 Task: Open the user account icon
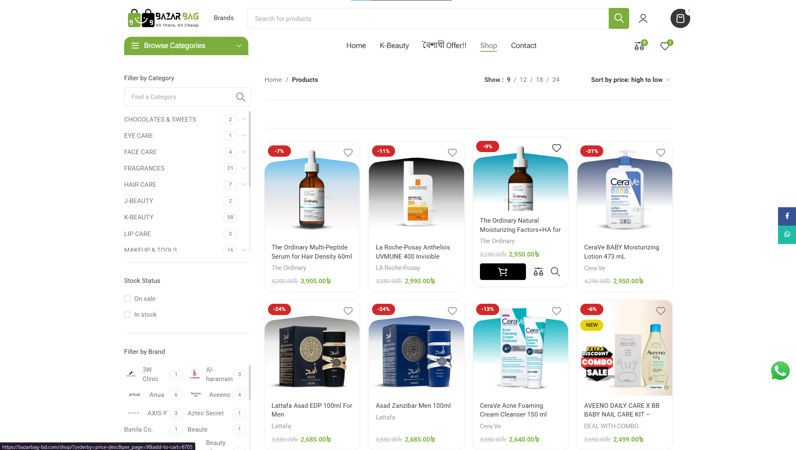[643, 18]
